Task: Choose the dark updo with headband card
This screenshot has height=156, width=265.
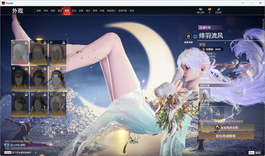Action: 39,78
